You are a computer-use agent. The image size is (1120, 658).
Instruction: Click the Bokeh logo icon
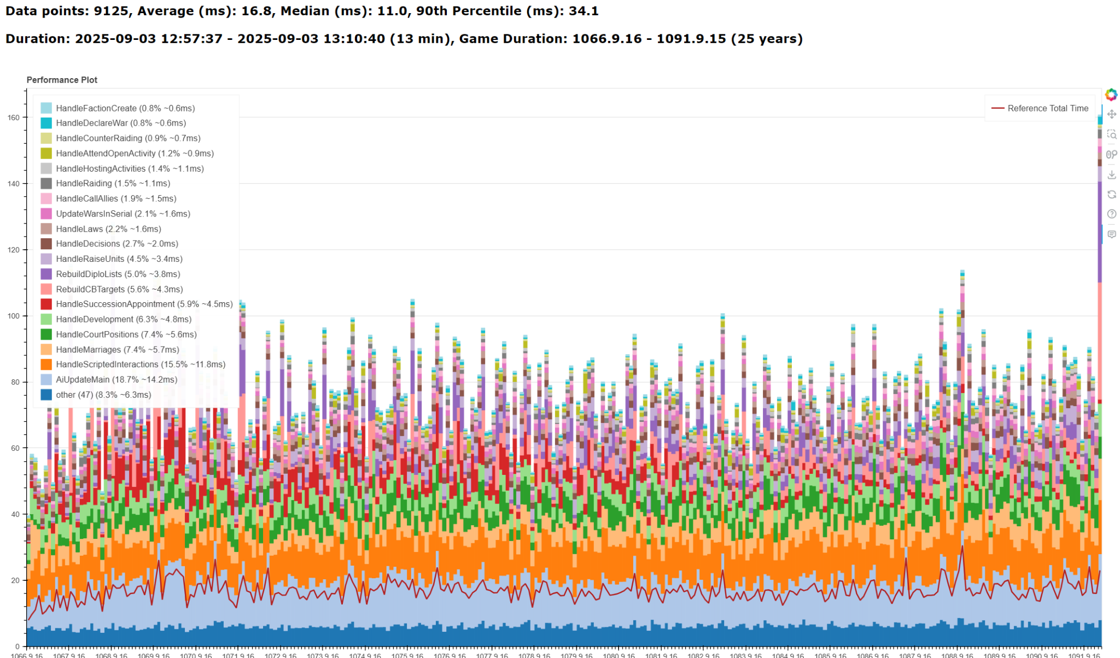[x=1111, y=95]
